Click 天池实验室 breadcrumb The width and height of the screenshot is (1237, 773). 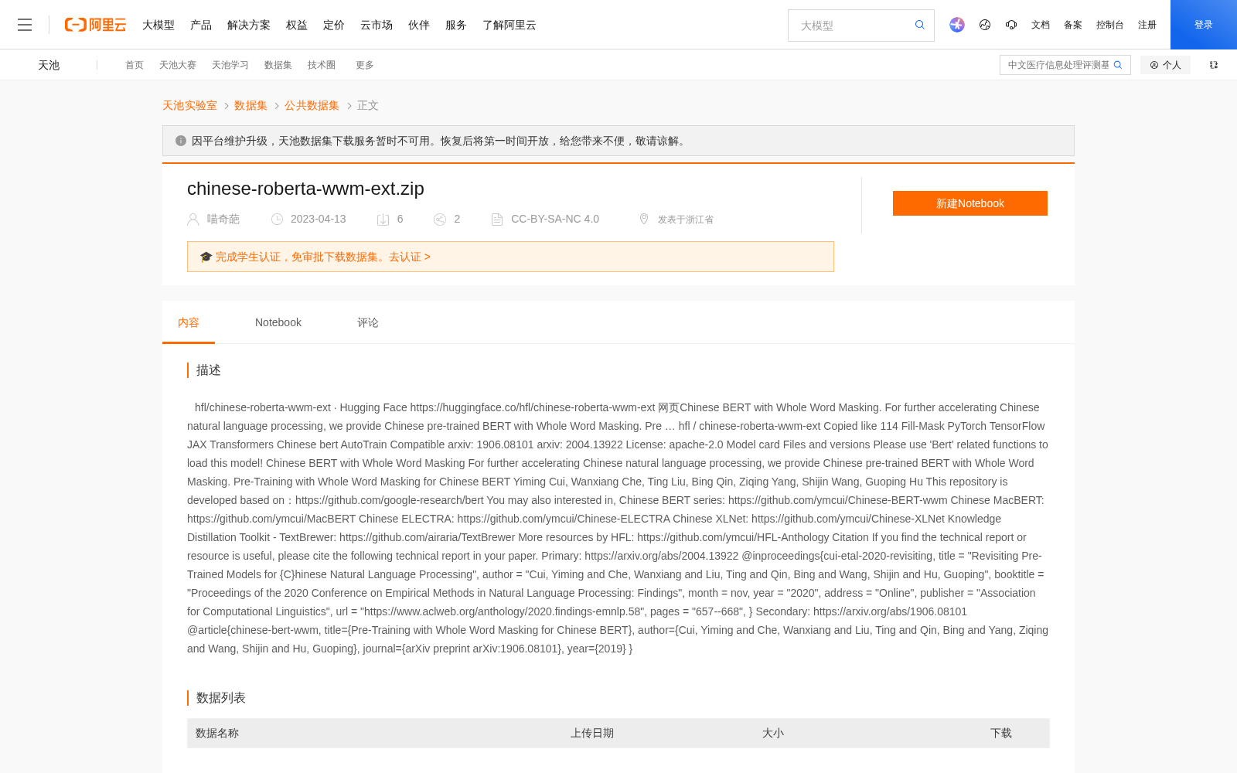tap(189, 105)
